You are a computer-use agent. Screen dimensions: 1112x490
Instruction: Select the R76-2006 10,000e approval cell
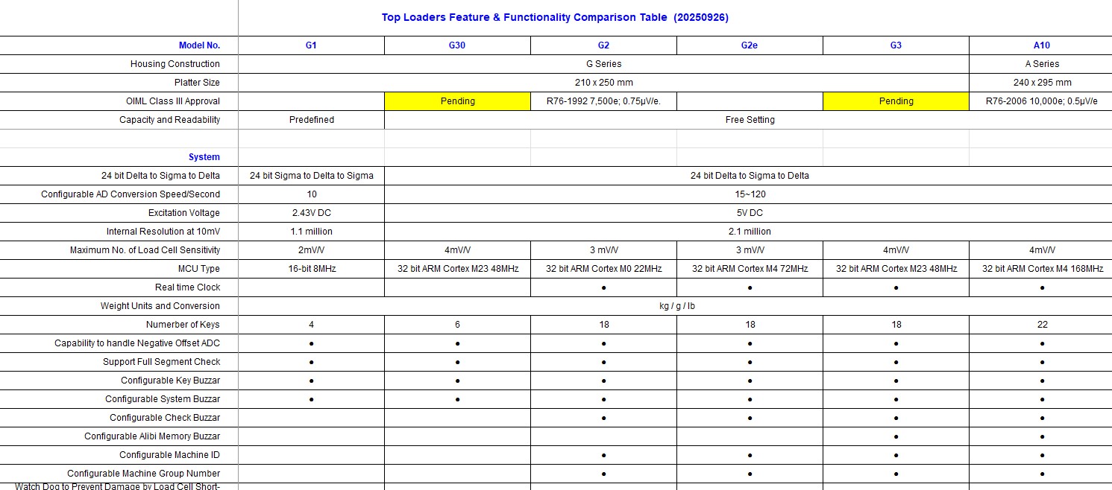[x=1042, y=101]
